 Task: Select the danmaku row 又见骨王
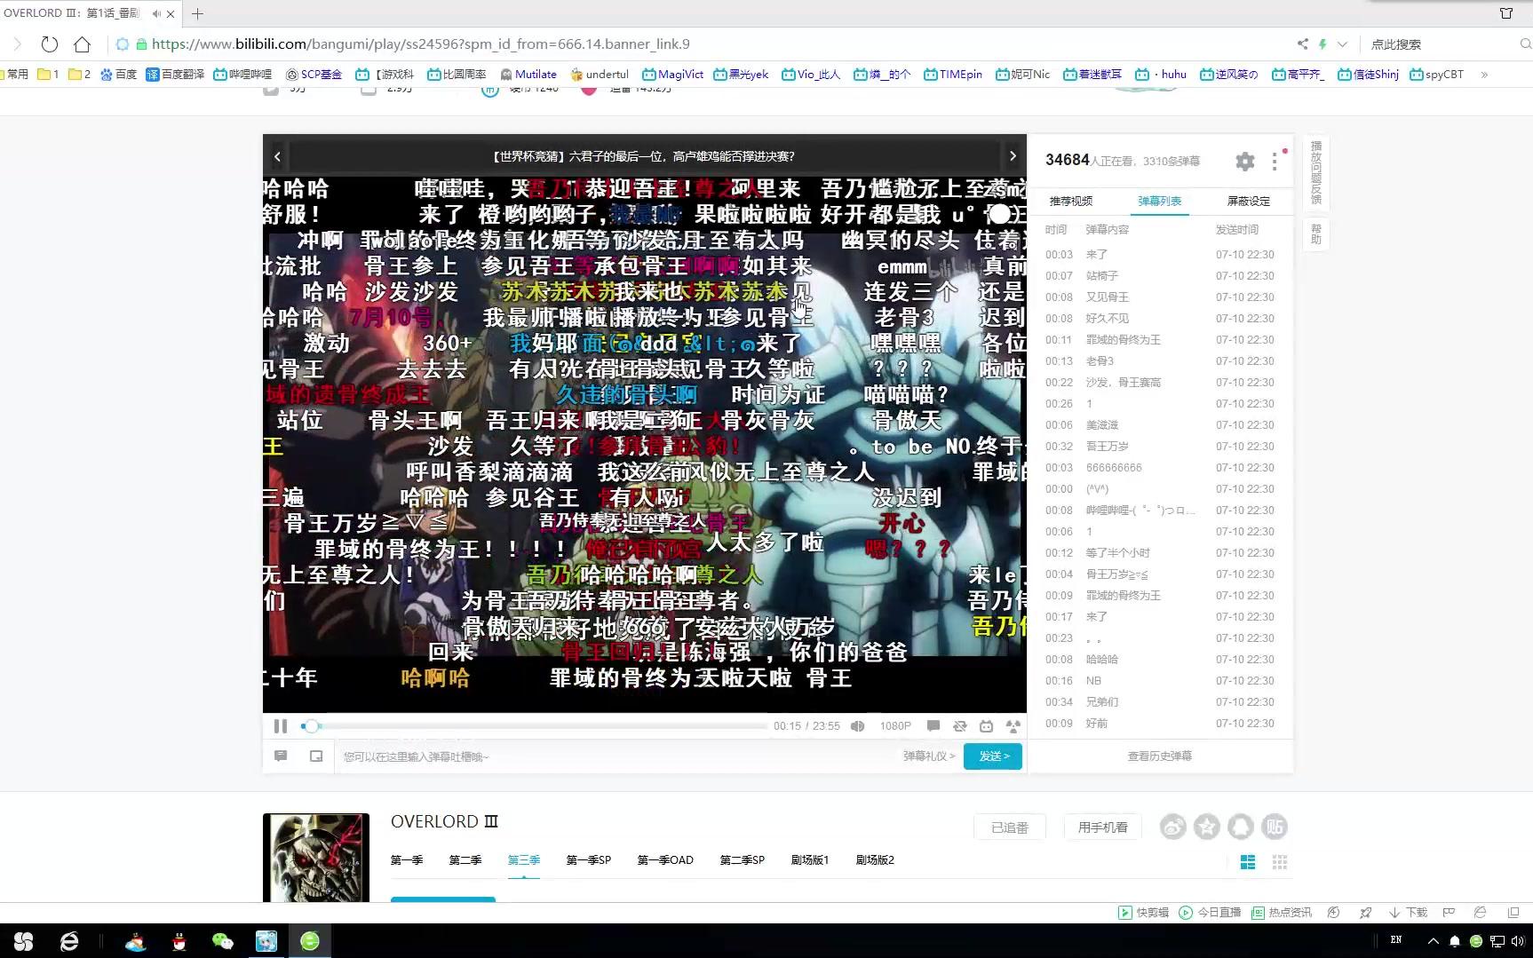(1160, 297)
